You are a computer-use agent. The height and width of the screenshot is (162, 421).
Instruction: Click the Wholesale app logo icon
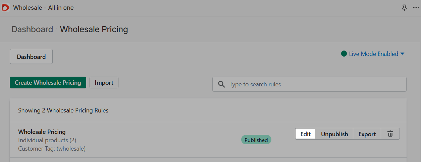tap(6, 7)
